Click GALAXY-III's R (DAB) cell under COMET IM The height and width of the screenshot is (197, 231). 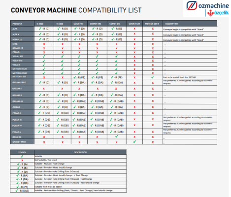pos(79,101)
